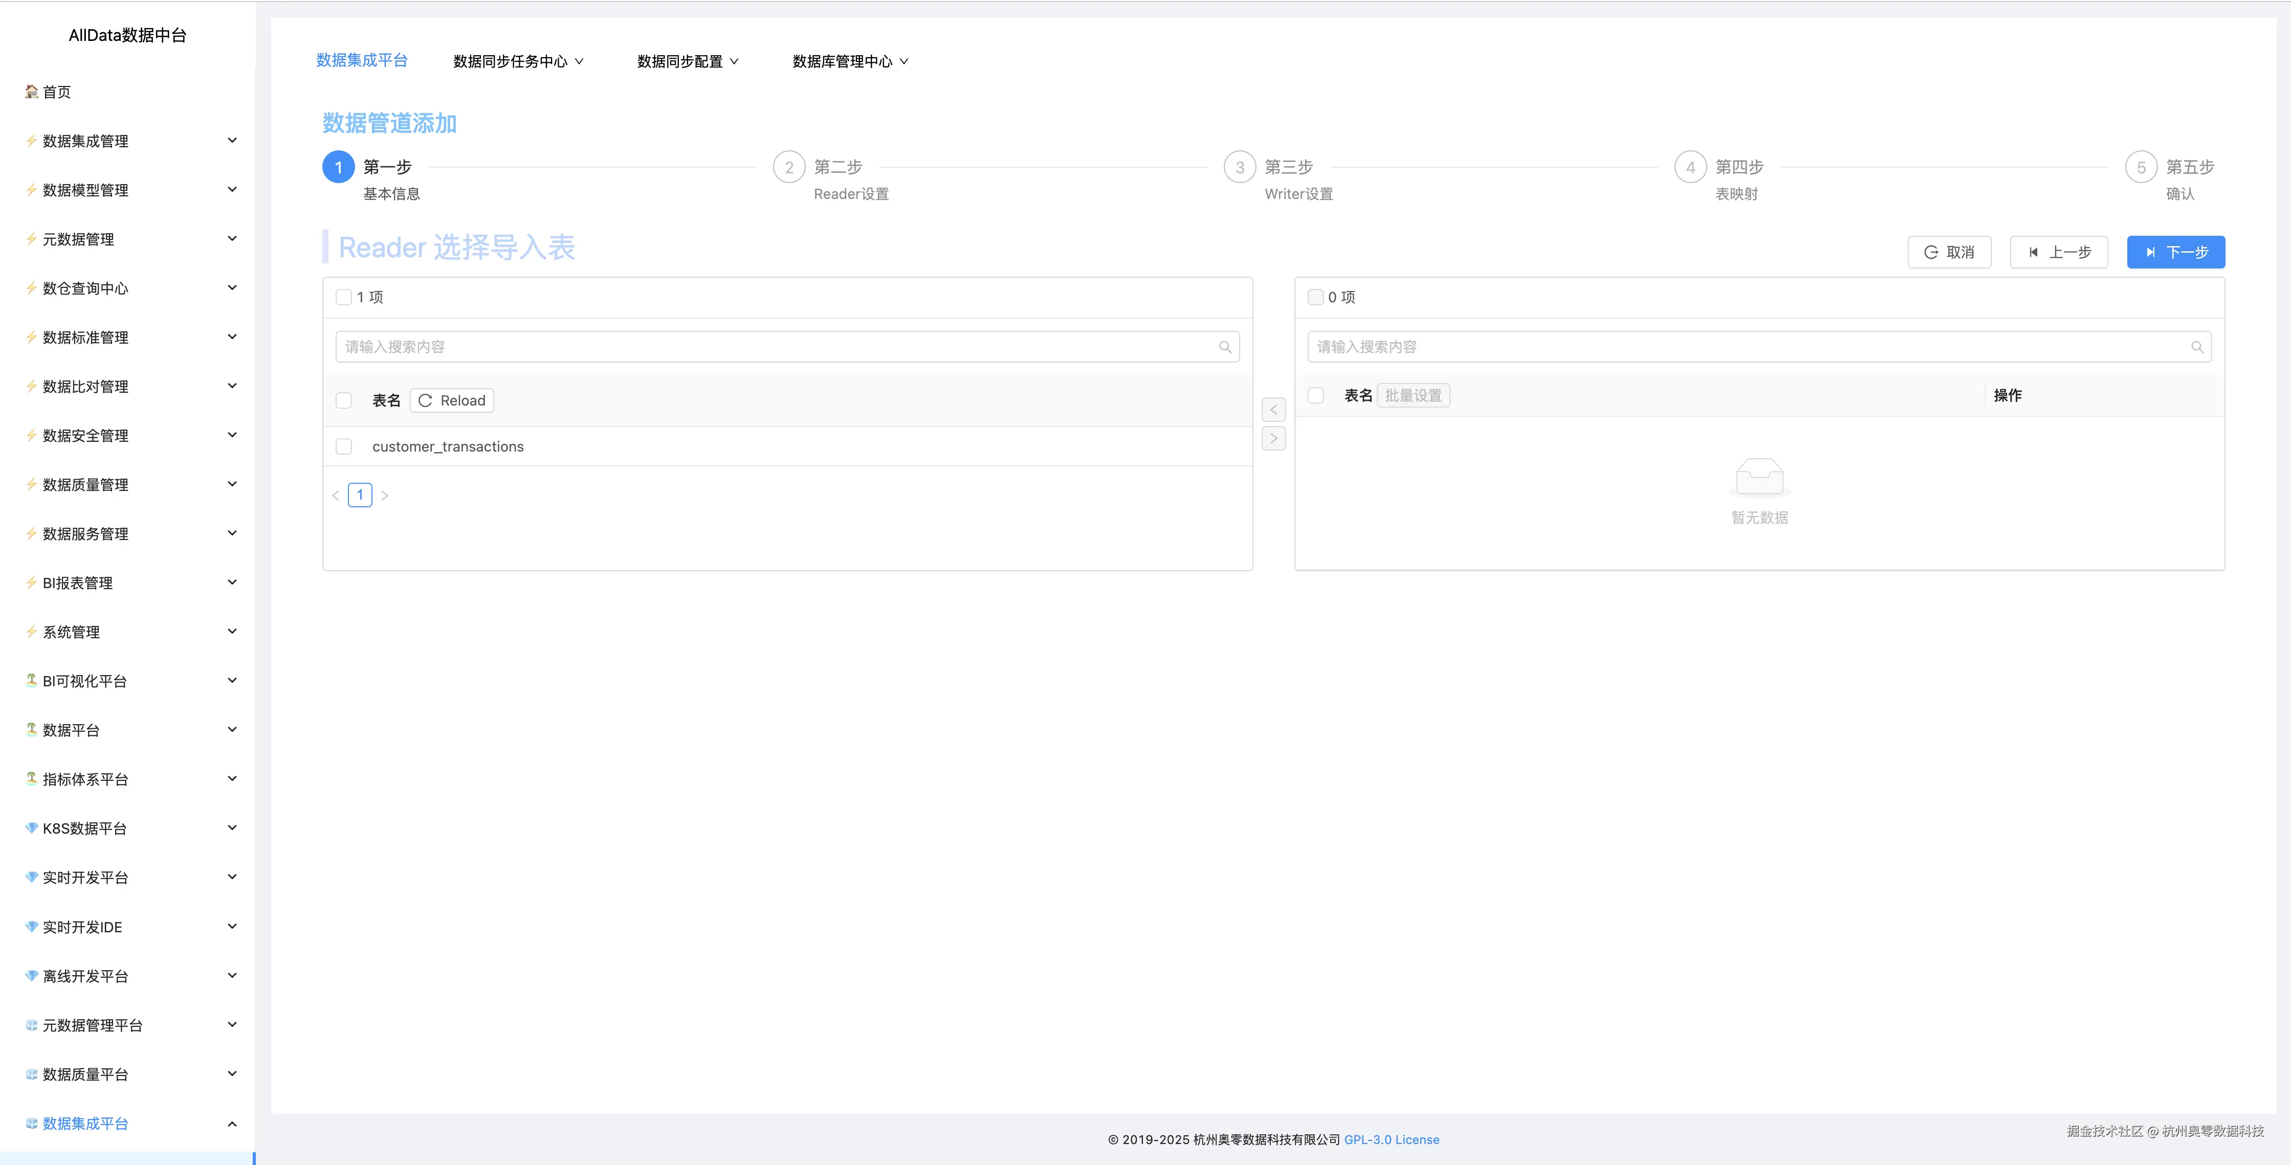Click the Reload refresh icon beside 表名
This screenshot has height=1165, width=2291.
(x=426, y=400)
